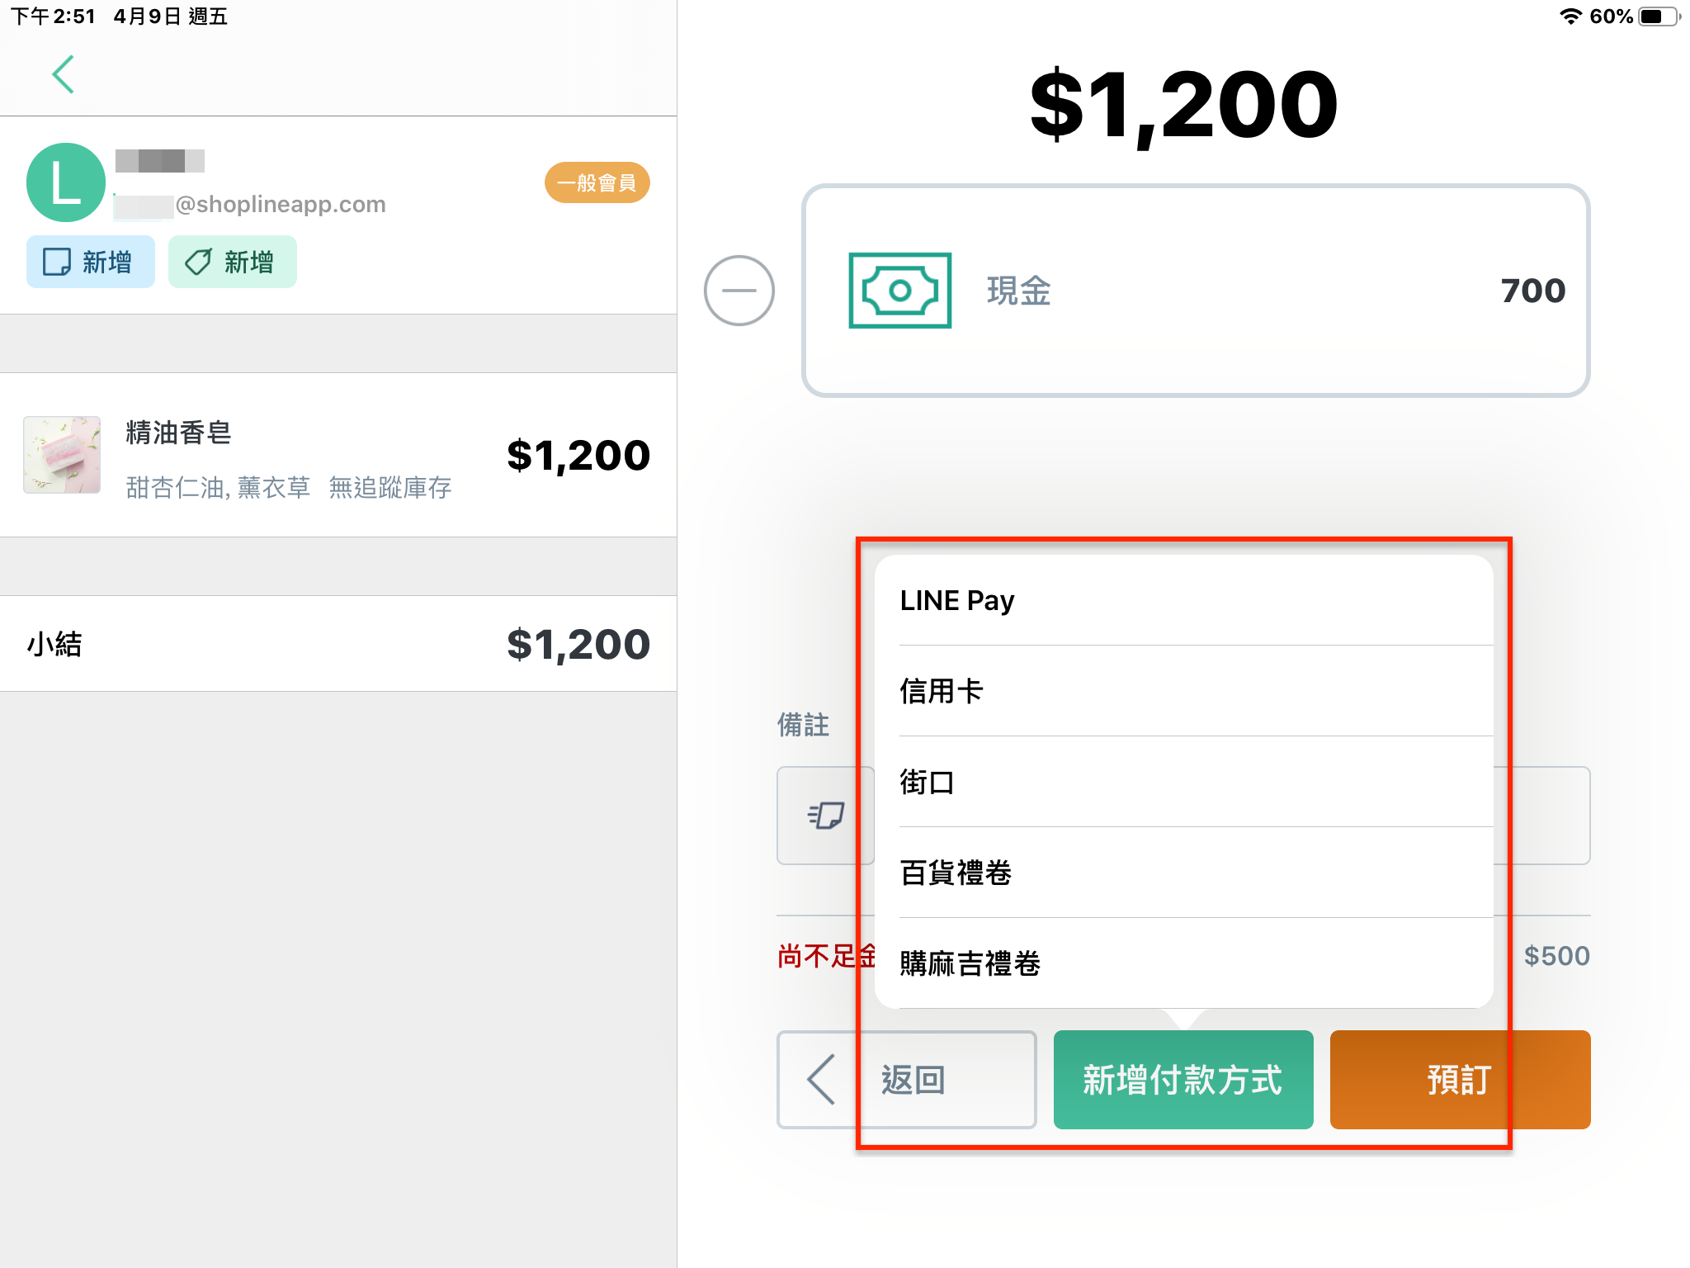Open the 精油香皂 product thumbnail
The width and height of the screenshot is (1690, 1268).
tap(62, 455)
